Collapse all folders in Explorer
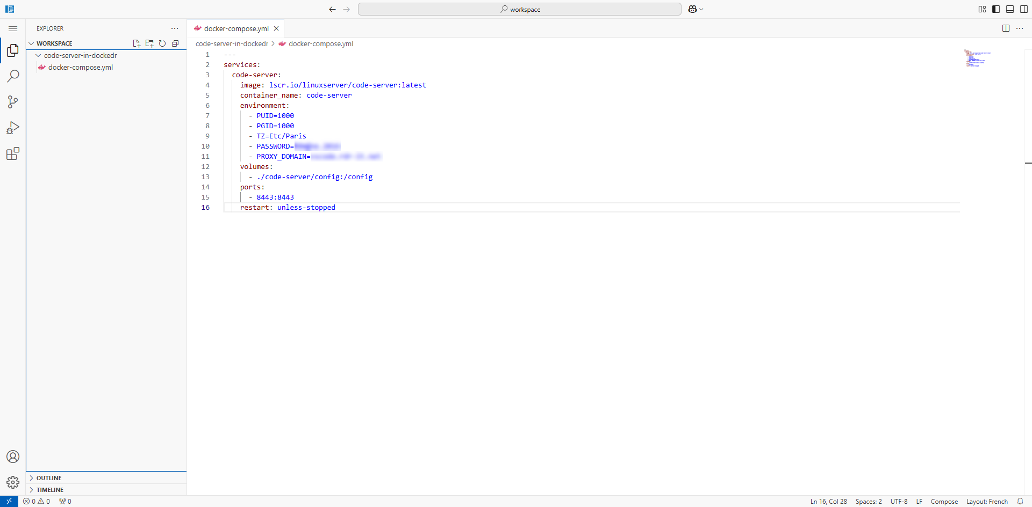Image resolution: width=1032 pixels, height=507 pixels. coord(175,43)
